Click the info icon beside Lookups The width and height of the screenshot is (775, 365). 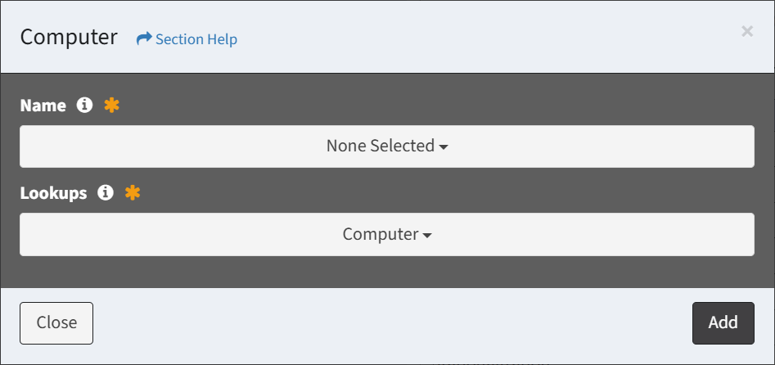point(105,193)
